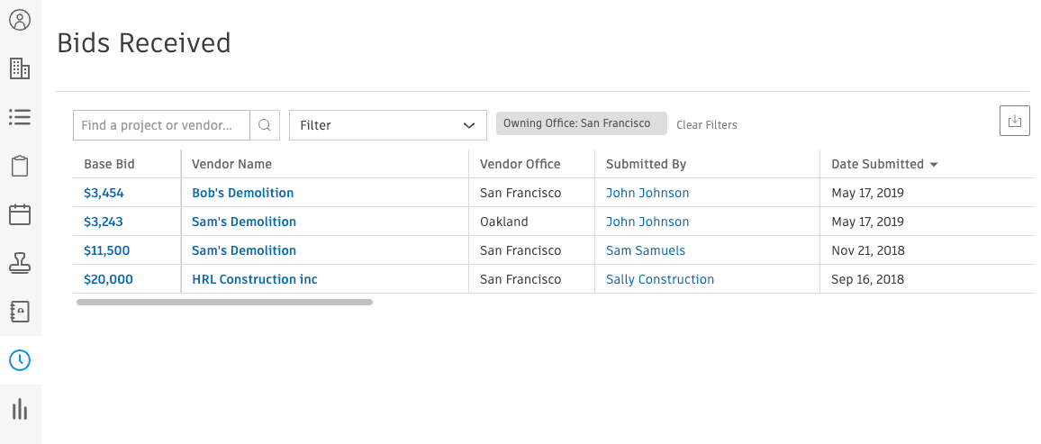Click the buildings icon in sidebar

point(20,68)
